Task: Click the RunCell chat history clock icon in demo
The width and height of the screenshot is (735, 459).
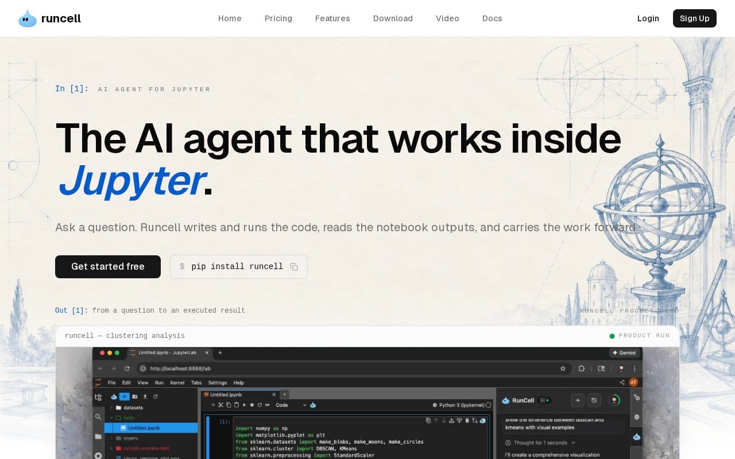Action: pos(594,400)
